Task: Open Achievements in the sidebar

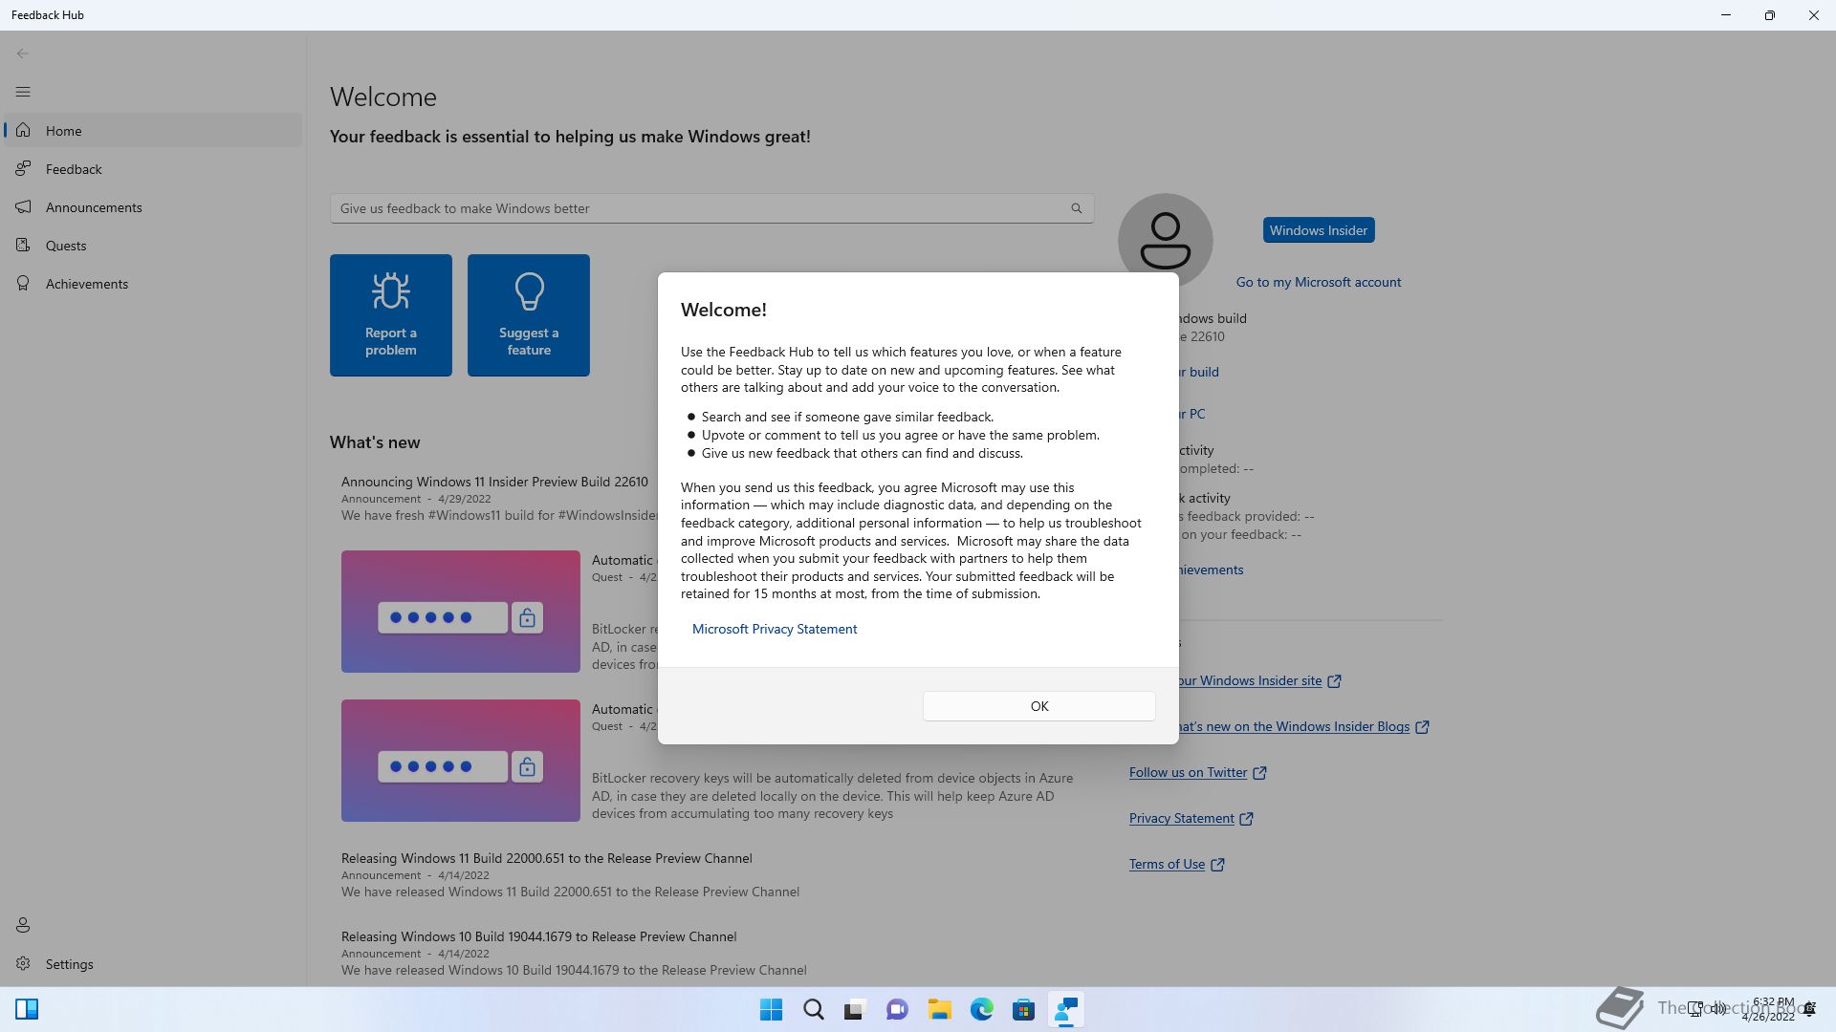Action: (153, 284)
